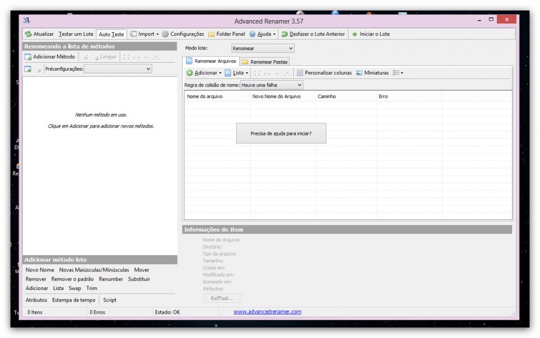The image size is (540, 338).
Task: Add the Remover o padrão method
Action: [72, 279]
